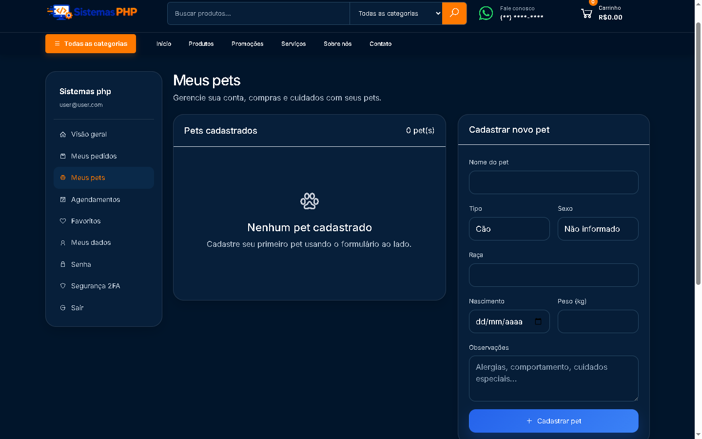Open the WhatsApp contact icon

(486, 13)
